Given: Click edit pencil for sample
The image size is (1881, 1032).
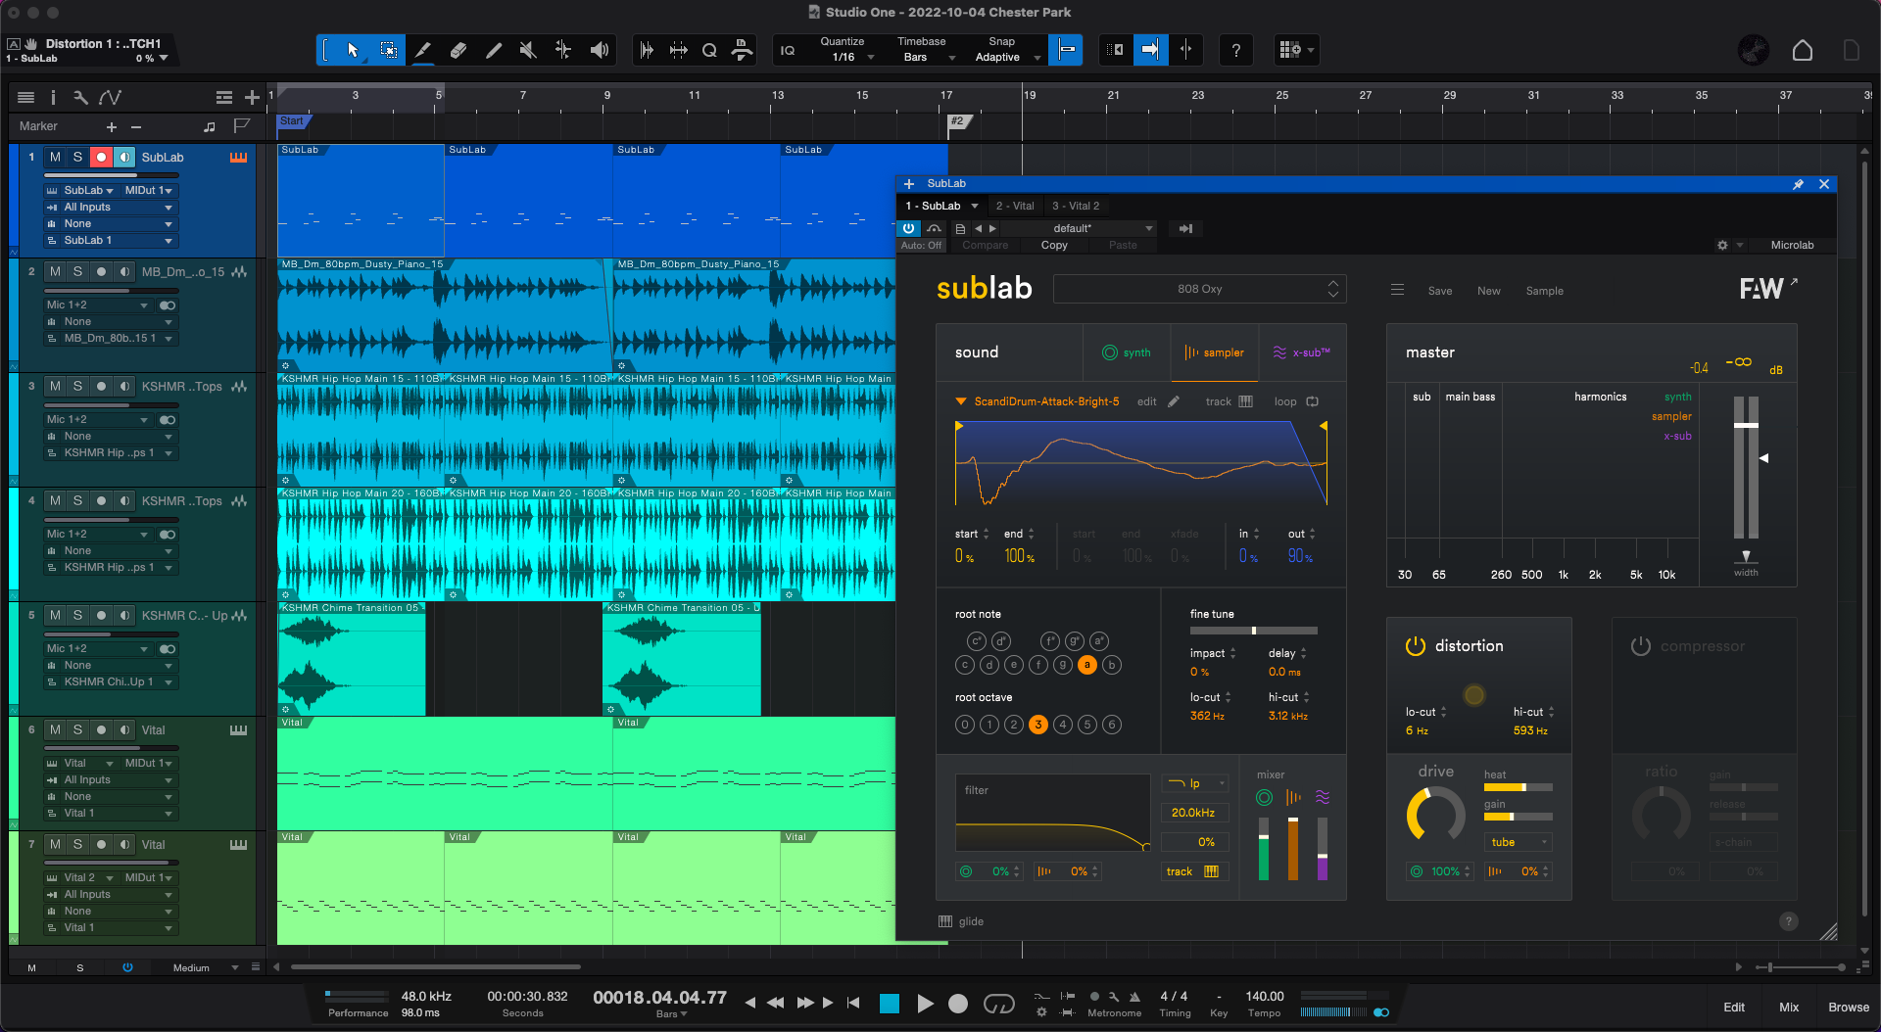Looking at the screenshot, I should point(1173,401).
